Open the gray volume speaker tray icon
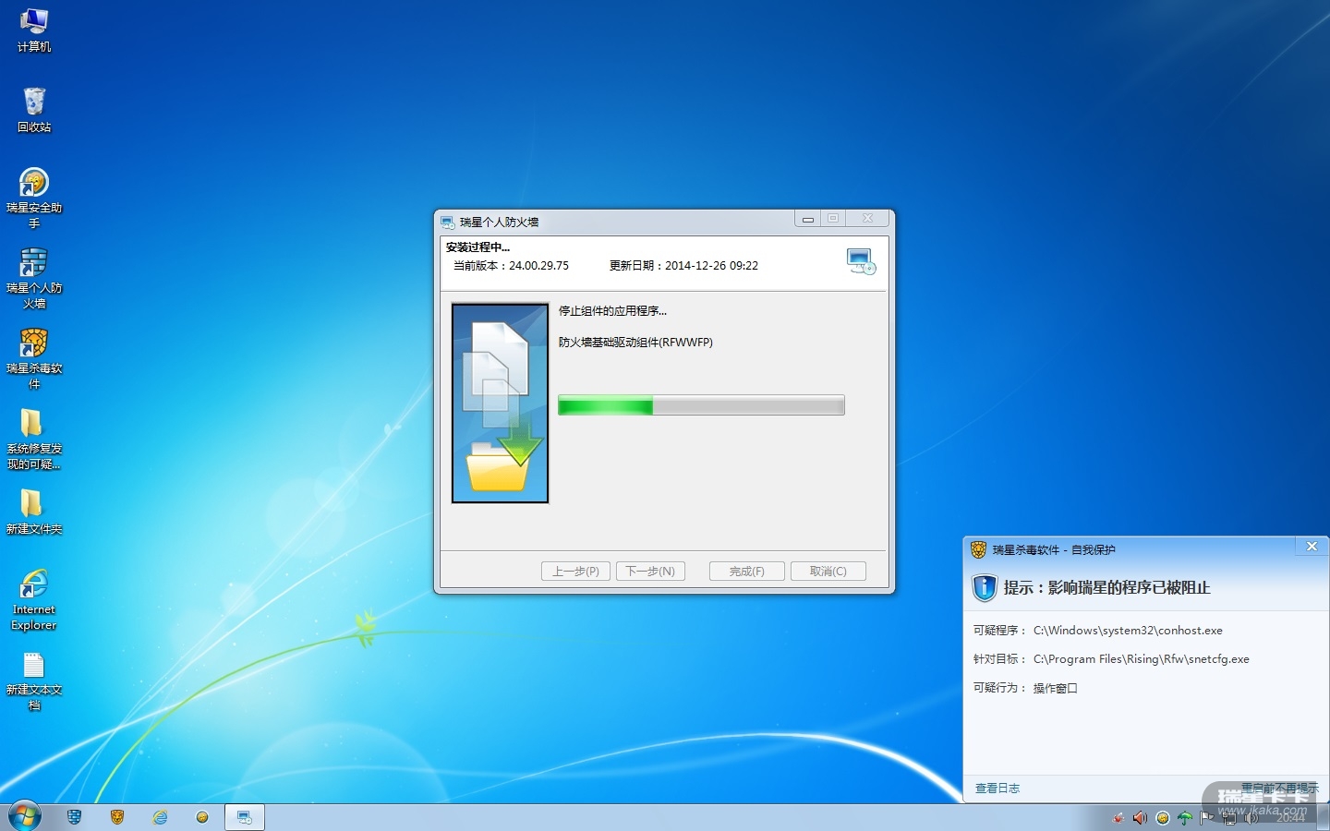The height and width of the screenshot is (831, 1330). click(1251, 817)
